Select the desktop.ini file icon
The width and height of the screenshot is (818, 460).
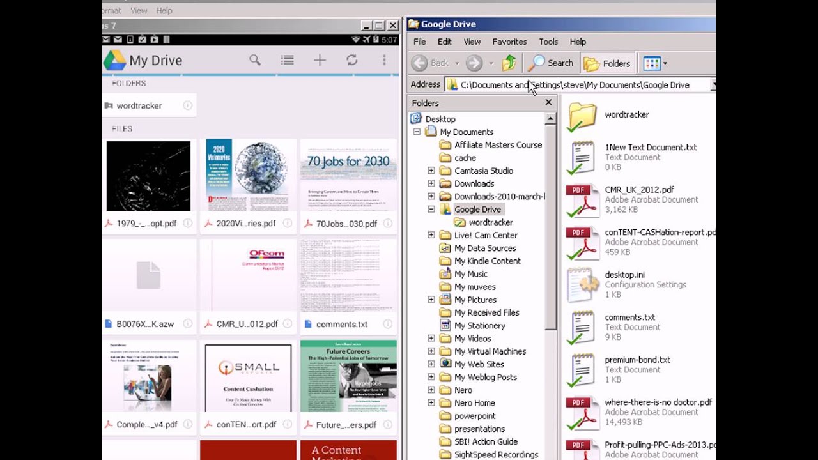click(582, 285)
